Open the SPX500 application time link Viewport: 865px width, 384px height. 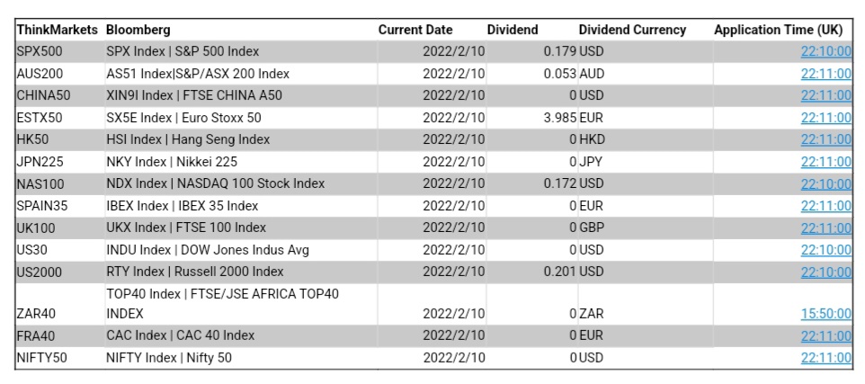click(825, 51)
